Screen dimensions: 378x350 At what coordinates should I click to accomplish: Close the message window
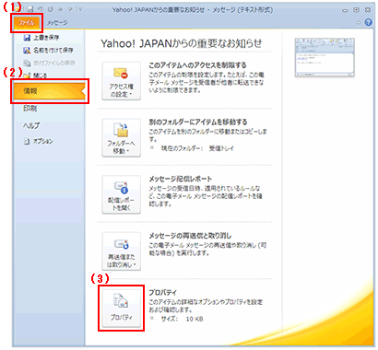pos(368,10)
